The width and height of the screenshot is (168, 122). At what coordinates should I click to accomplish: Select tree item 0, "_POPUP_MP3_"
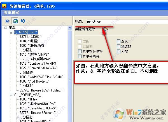[x=28, y=95]
